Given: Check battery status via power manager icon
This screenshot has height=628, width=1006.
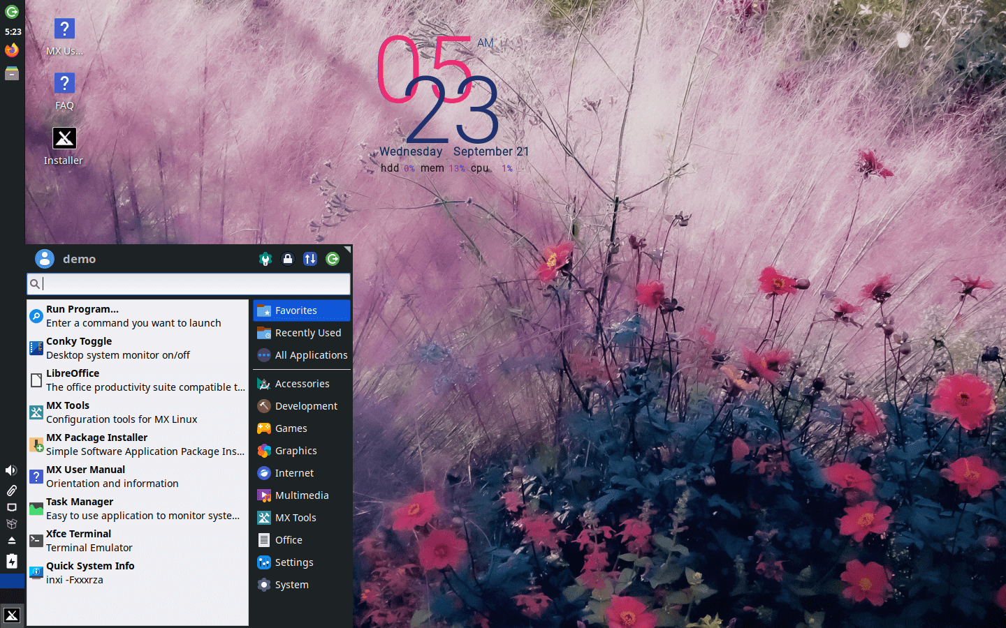Looking at the screenshot, I should [11, 561].
